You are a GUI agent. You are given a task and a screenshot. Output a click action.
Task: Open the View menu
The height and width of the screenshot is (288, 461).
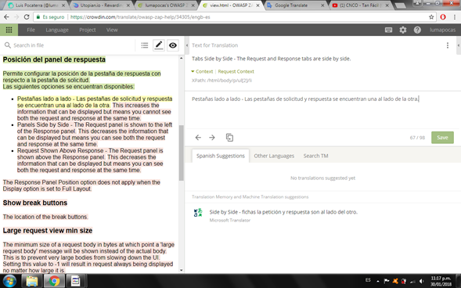pos(112,30)
